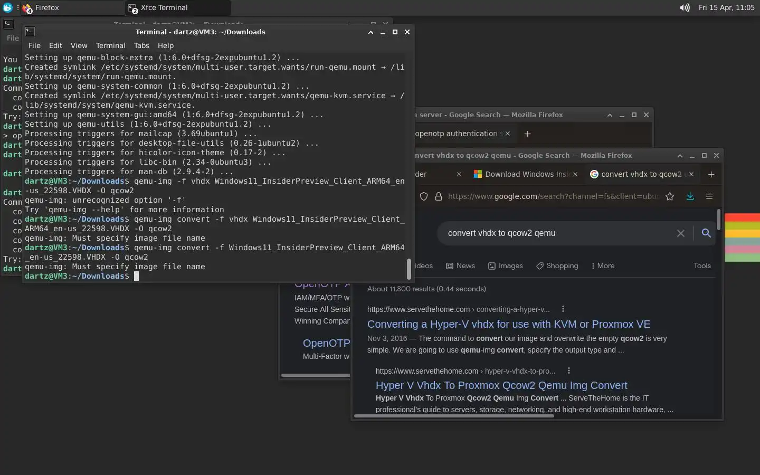Click the terminal's vertical scrollbar handle

tap(408, 269)
